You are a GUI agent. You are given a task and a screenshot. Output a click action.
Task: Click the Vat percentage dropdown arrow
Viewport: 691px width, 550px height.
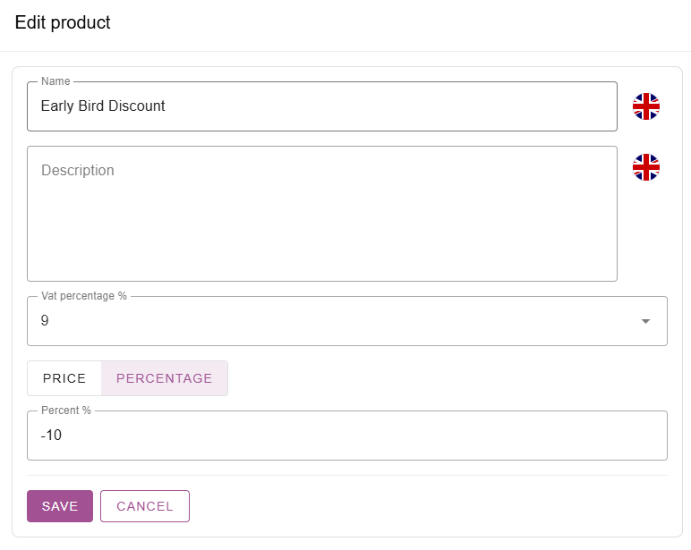645,321
